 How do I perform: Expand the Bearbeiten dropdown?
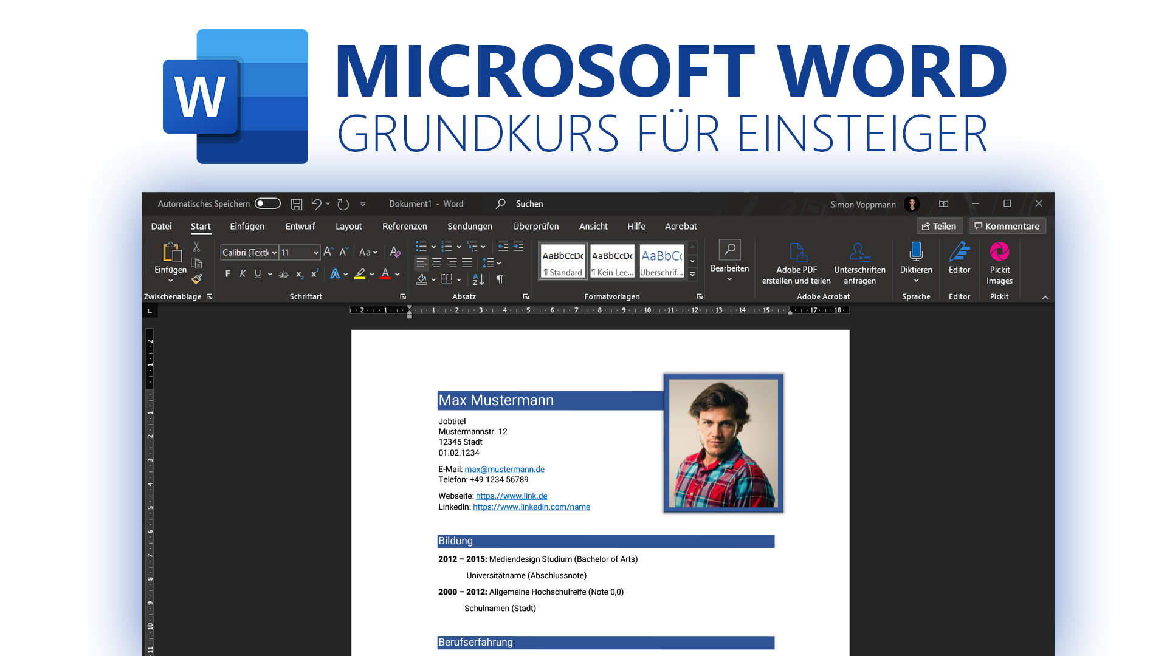pos(729,277)
